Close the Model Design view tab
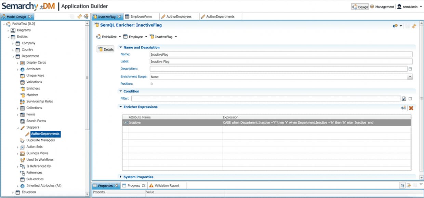The image size is (424, 198). 30,16
